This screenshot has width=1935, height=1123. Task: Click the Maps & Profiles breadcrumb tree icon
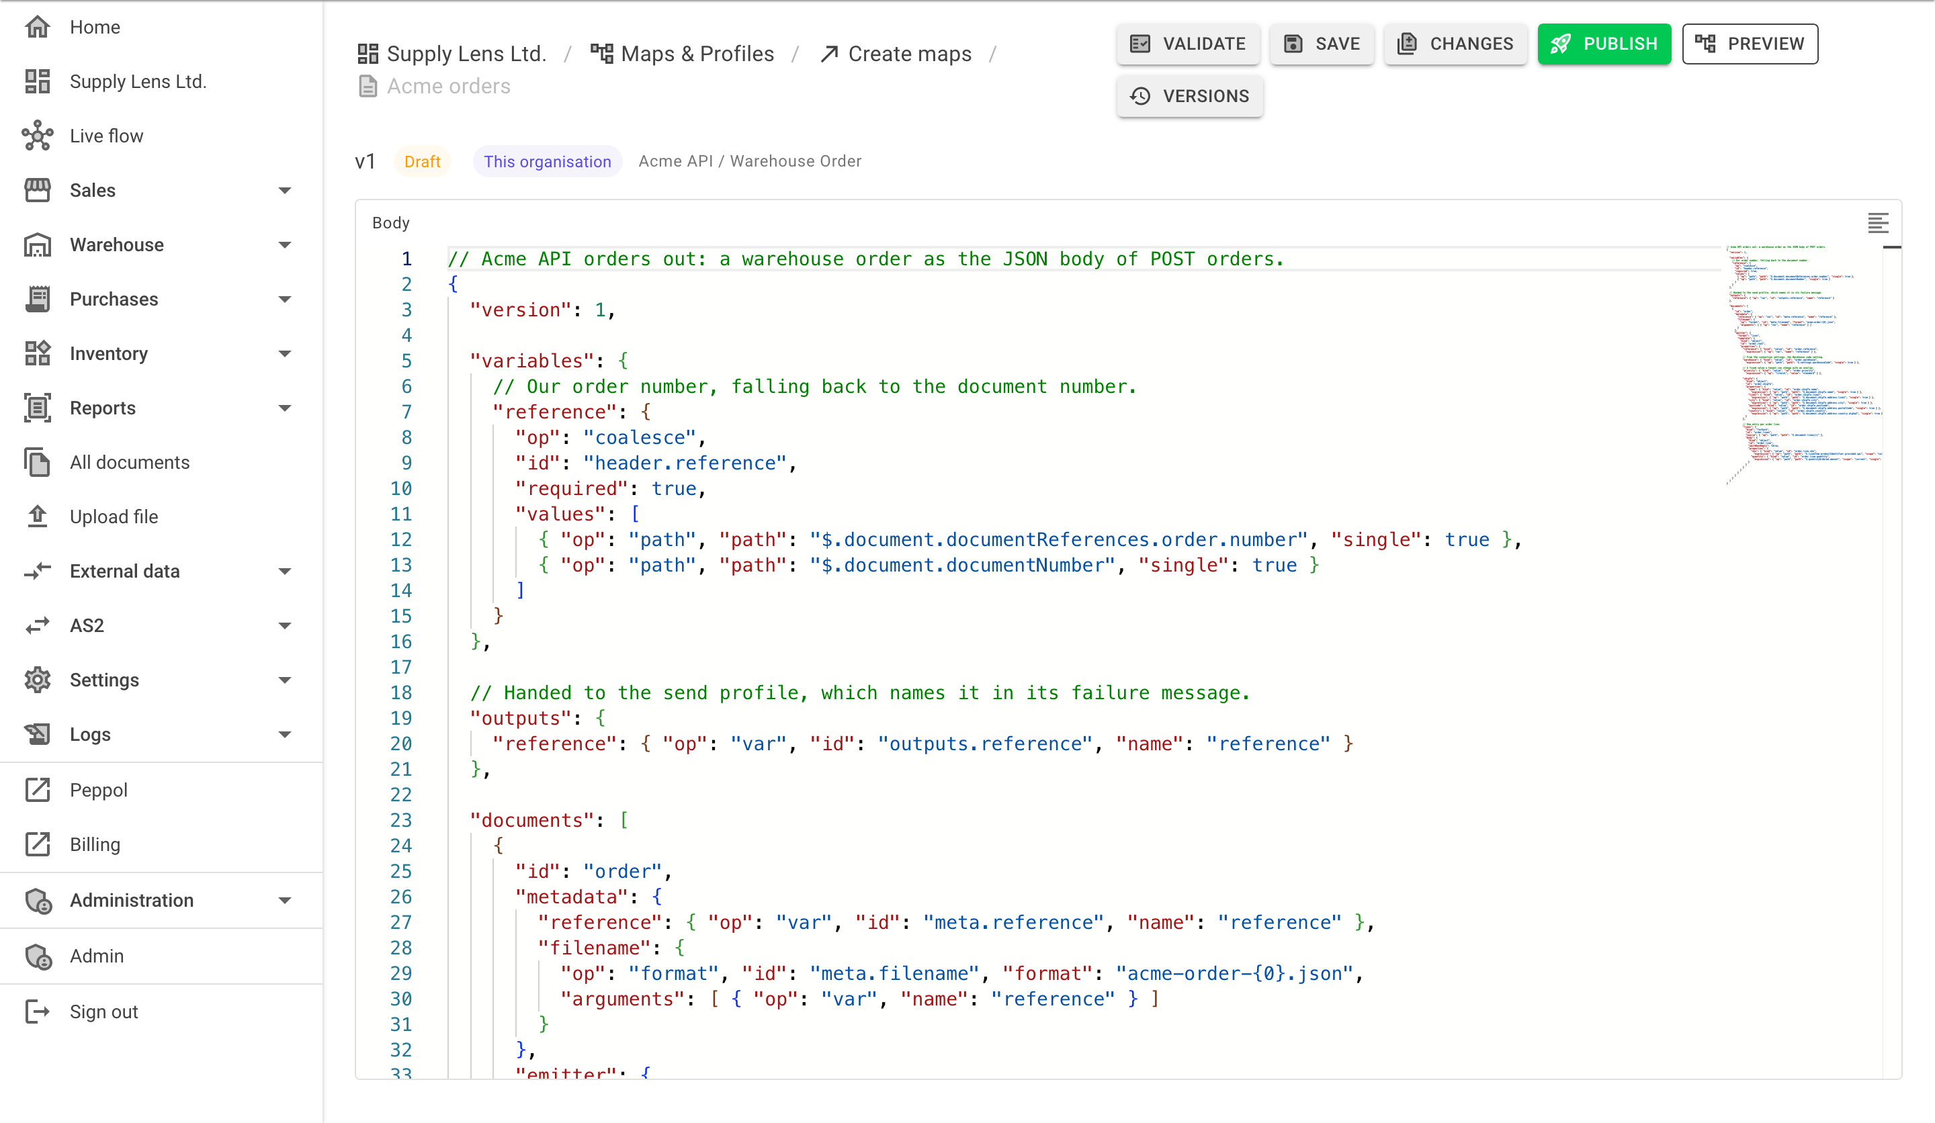click(601, 54)
